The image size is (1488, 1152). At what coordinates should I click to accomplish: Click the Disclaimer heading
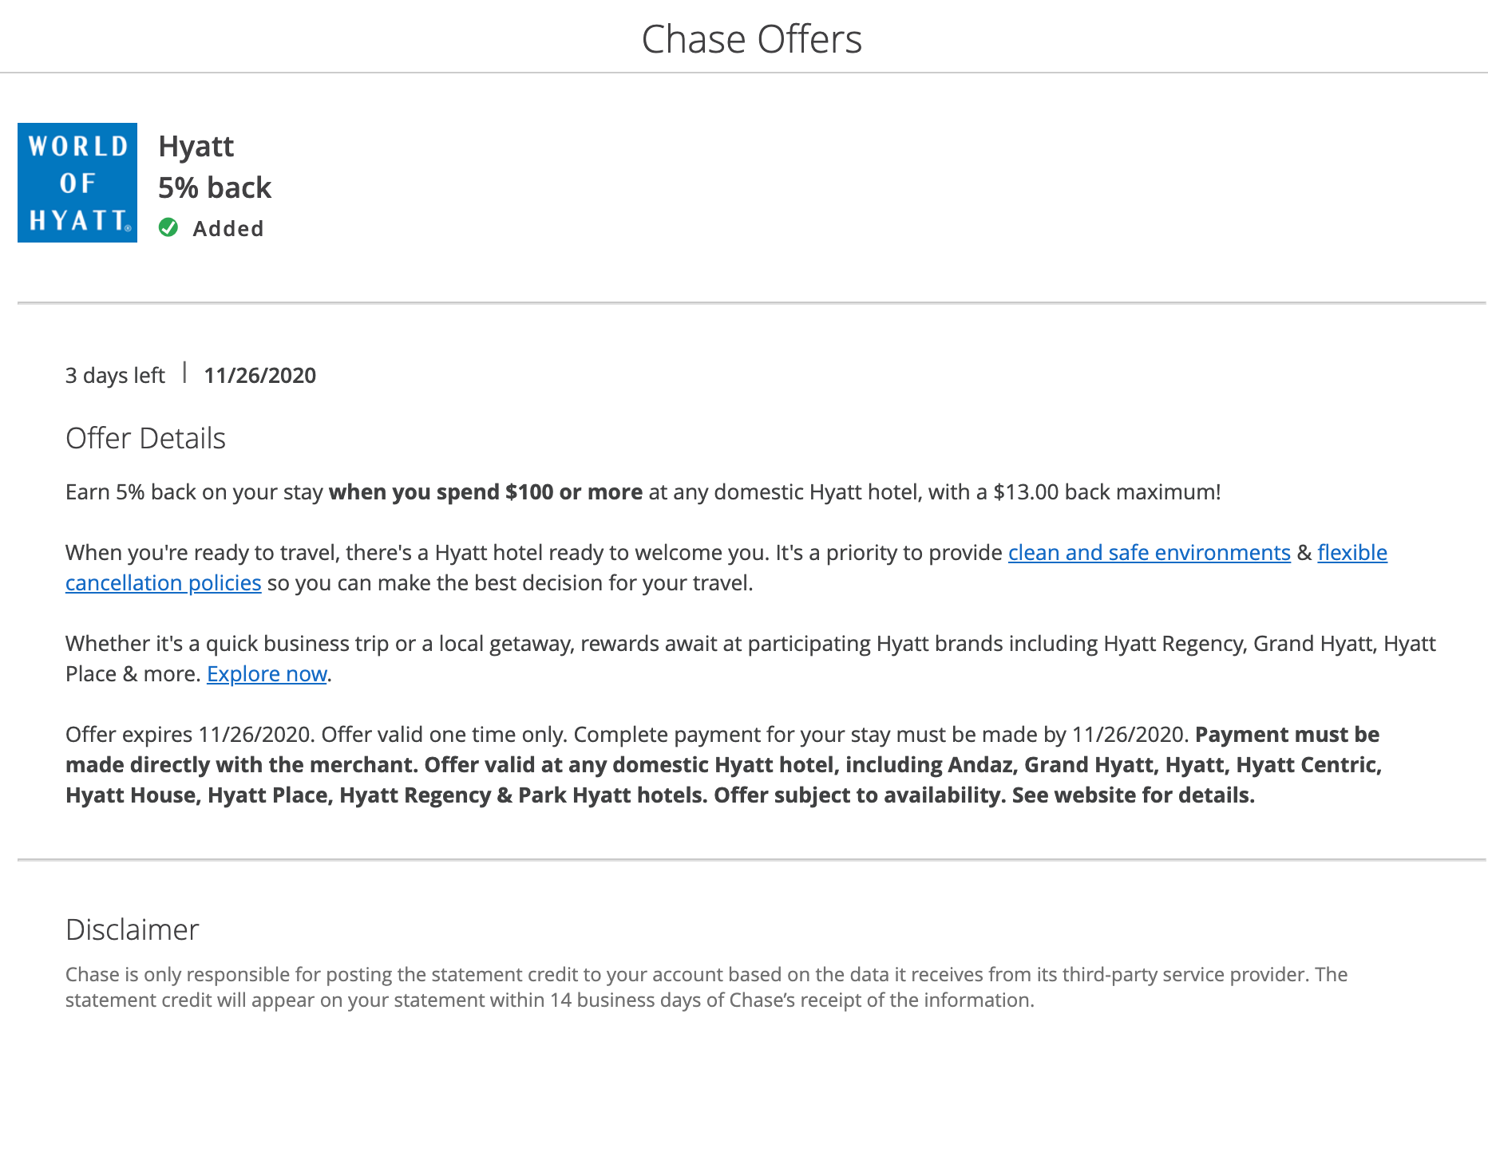(x=132, y=930)
